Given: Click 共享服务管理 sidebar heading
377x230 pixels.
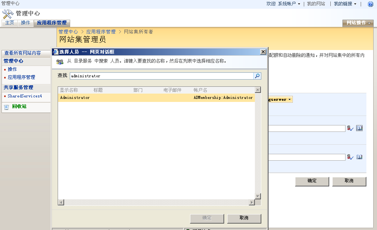Looking at the screenshot, I should 18,88.
